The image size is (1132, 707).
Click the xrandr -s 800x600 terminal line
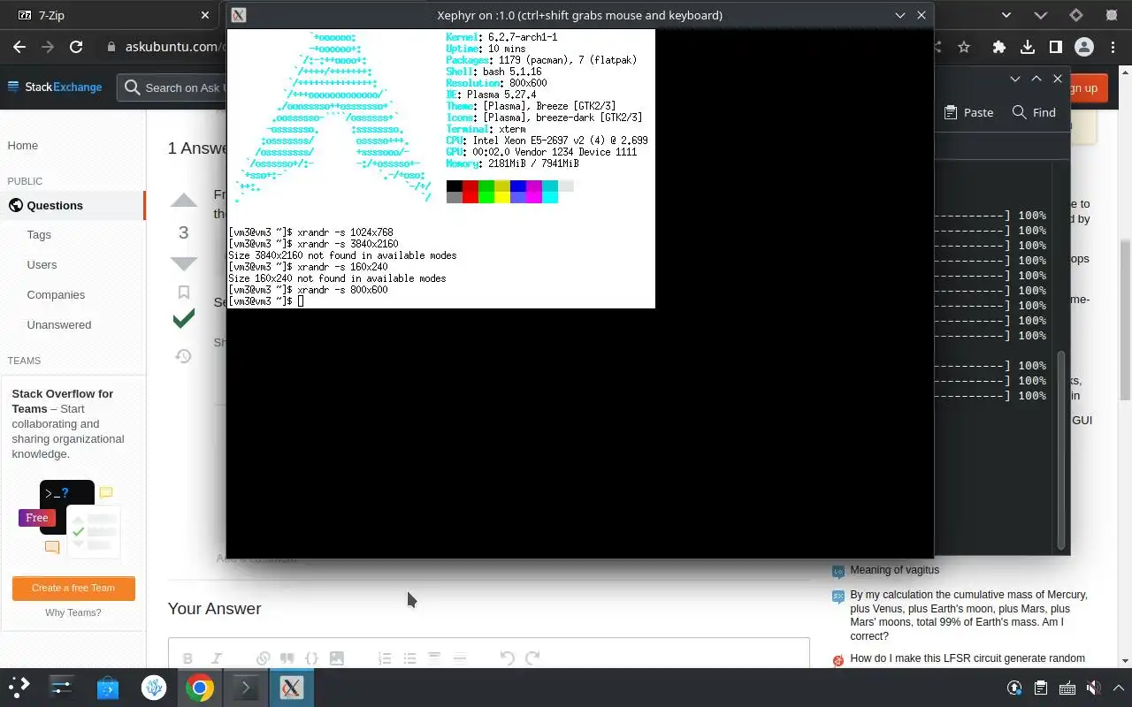tap(308, 290)
